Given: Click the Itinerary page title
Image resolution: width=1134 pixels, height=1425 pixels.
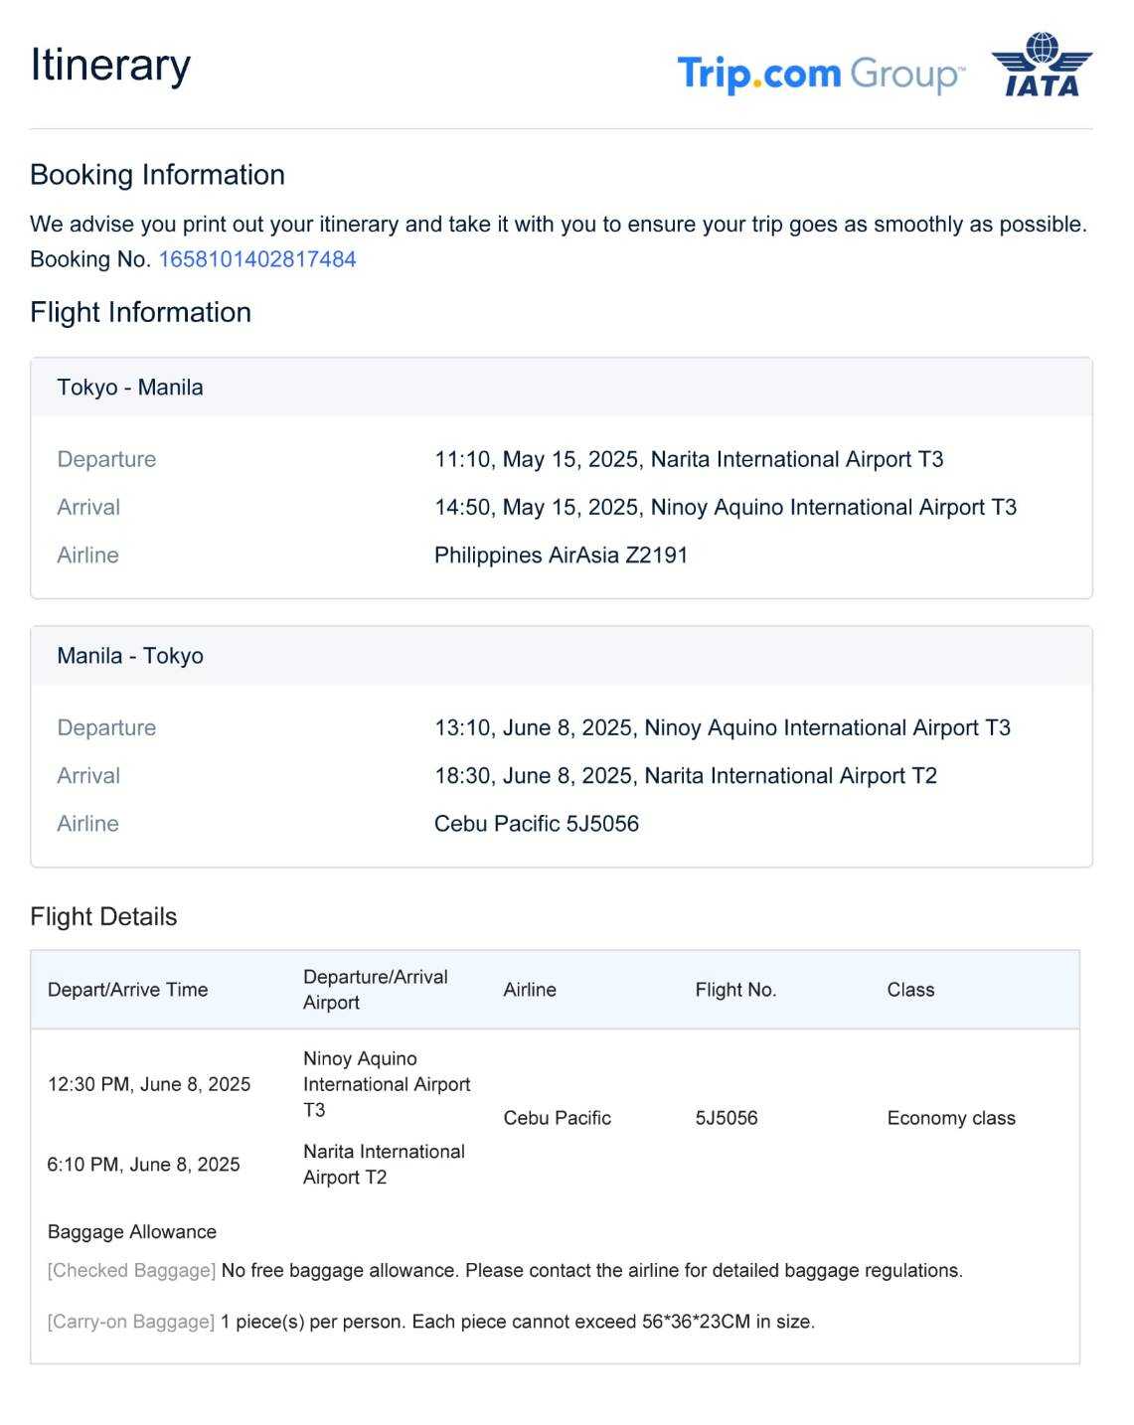Looking at the screenshot, I should 110,66.
